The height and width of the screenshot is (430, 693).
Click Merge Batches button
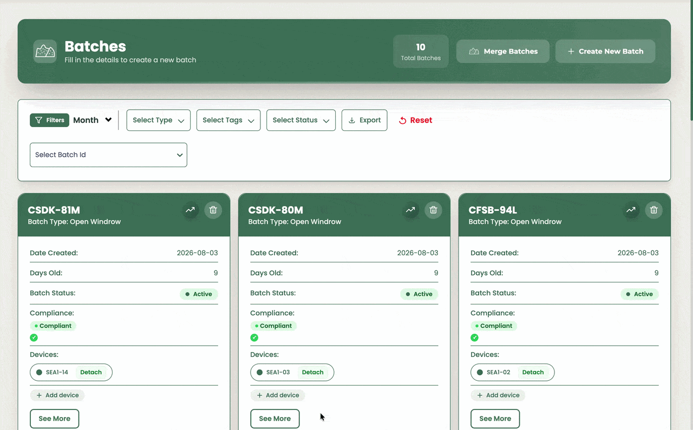pyautogui.click(x=503, y=51)
